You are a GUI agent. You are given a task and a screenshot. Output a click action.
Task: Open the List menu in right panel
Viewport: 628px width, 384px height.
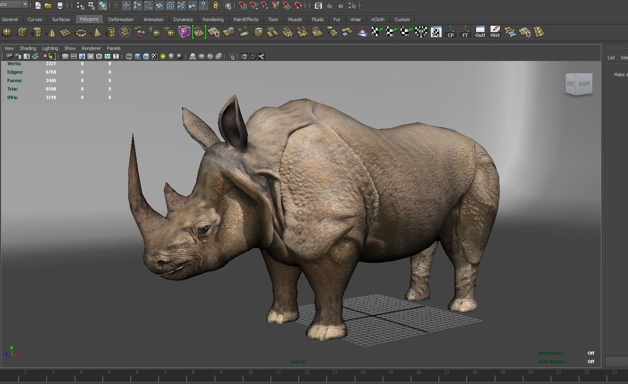(x=611, y=58)
